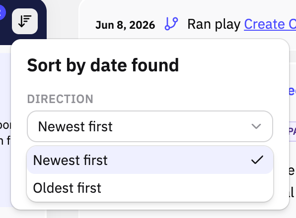
Task: Open the Direction dropdown showing Newest first
Action: (x=150, y=126)
